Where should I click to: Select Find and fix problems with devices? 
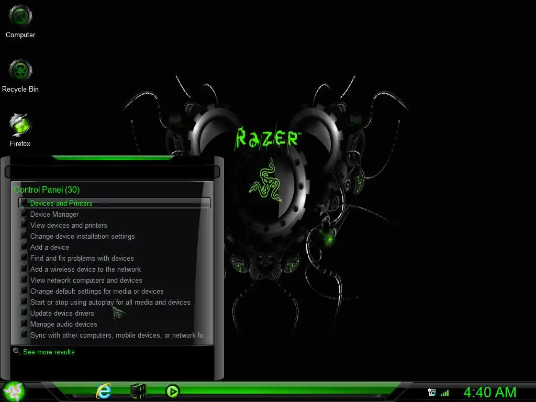click(115, 258)
